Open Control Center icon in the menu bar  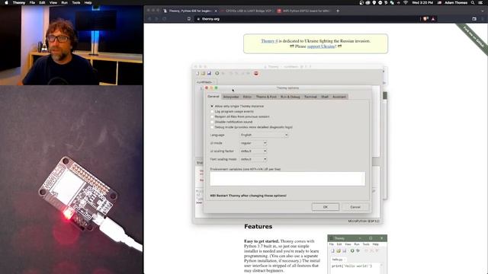coord(480,2)
